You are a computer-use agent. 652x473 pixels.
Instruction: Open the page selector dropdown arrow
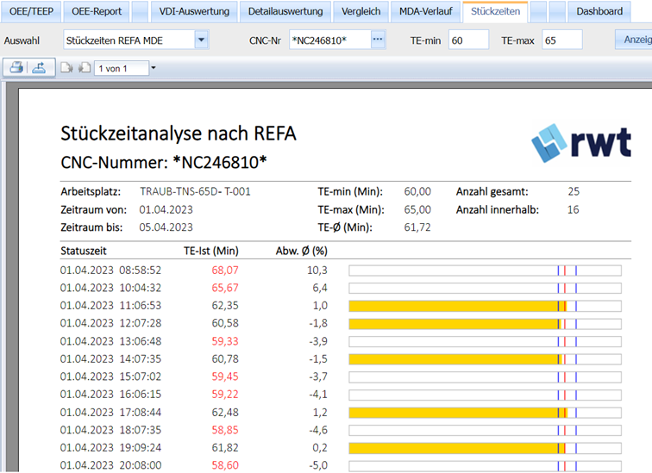click(x=154, y=68)
